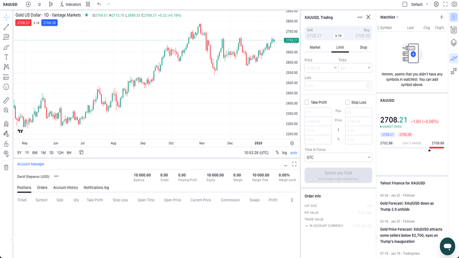Switch to the Limit order tab
This screenshot has width=459, height=258.
[x=340, y=47]
